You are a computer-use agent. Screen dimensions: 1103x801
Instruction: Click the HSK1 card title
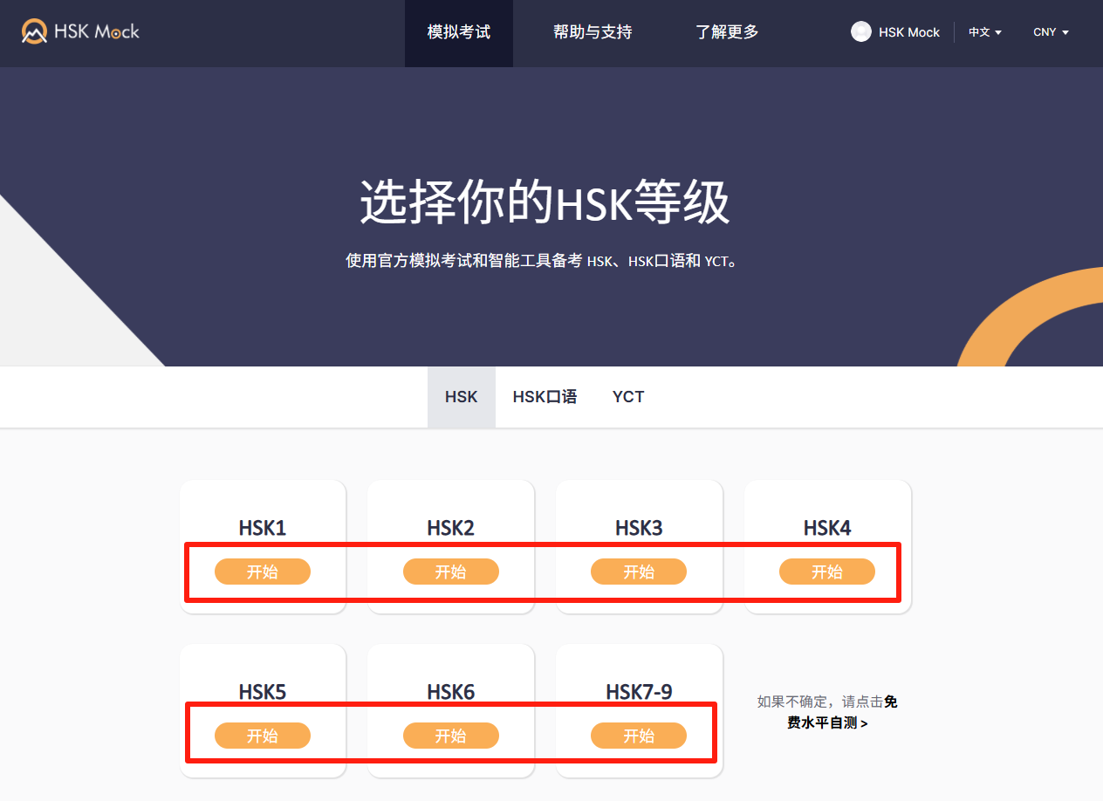(x=263, y=528)
